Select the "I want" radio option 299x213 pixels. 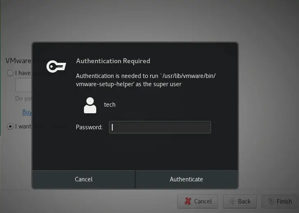(10, 126)
